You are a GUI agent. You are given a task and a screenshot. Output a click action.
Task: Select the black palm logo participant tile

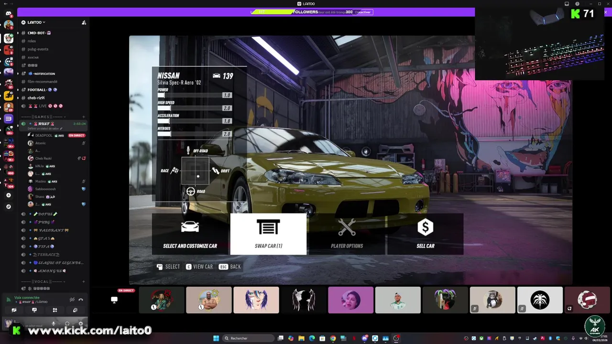[540, 300]
